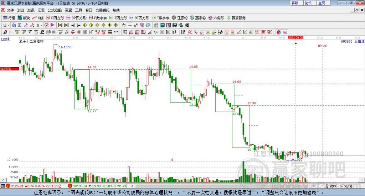
Task: Select the red pencil drawing tool
Action: coord(5,32)
